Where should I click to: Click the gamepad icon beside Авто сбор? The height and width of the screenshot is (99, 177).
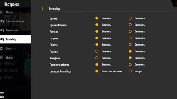point(2,39)
